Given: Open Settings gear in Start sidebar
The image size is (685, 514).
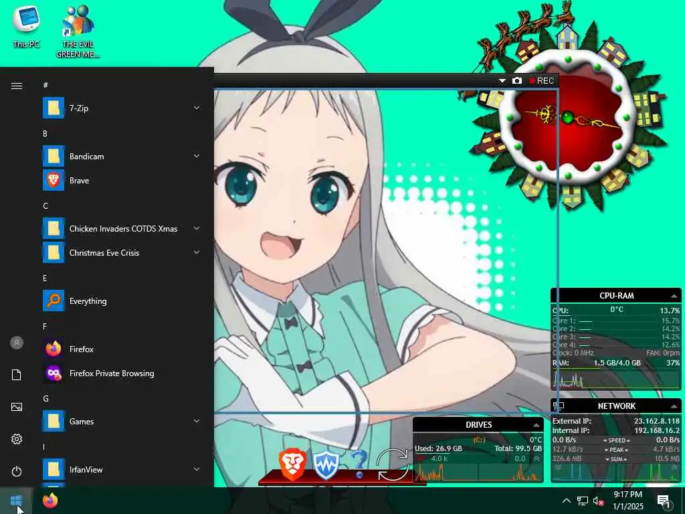Looking at the screenshot, I should [x=17, y=439].
